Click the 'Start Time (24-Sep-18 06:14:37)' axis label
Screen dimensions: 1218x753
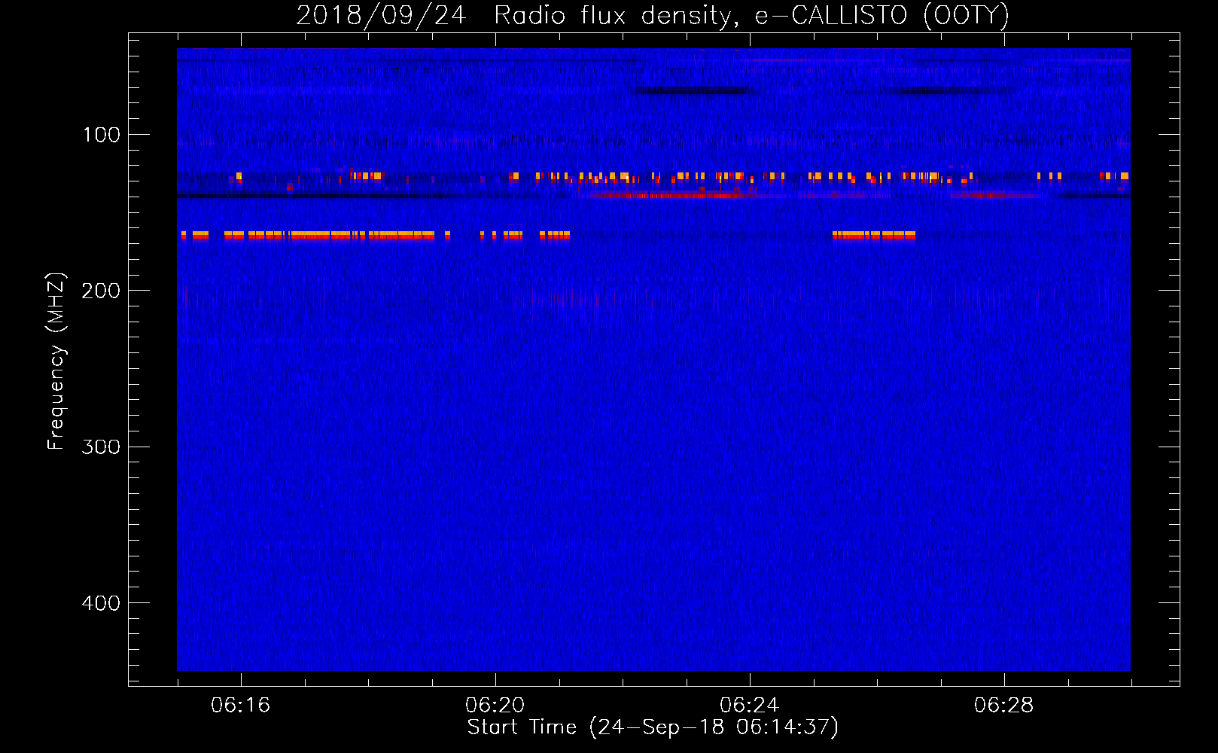click(653, 727)
